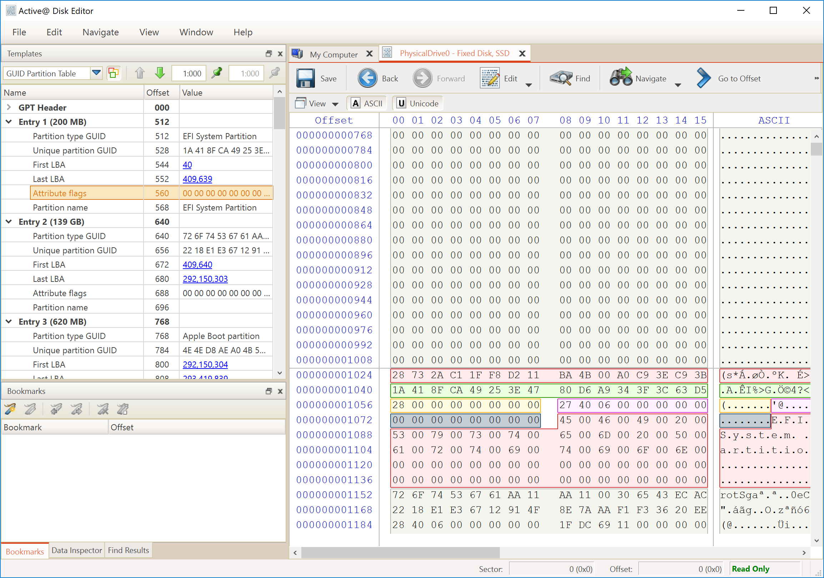Toggle ASCII column display
824x578 pixels.
pos(366,103)
